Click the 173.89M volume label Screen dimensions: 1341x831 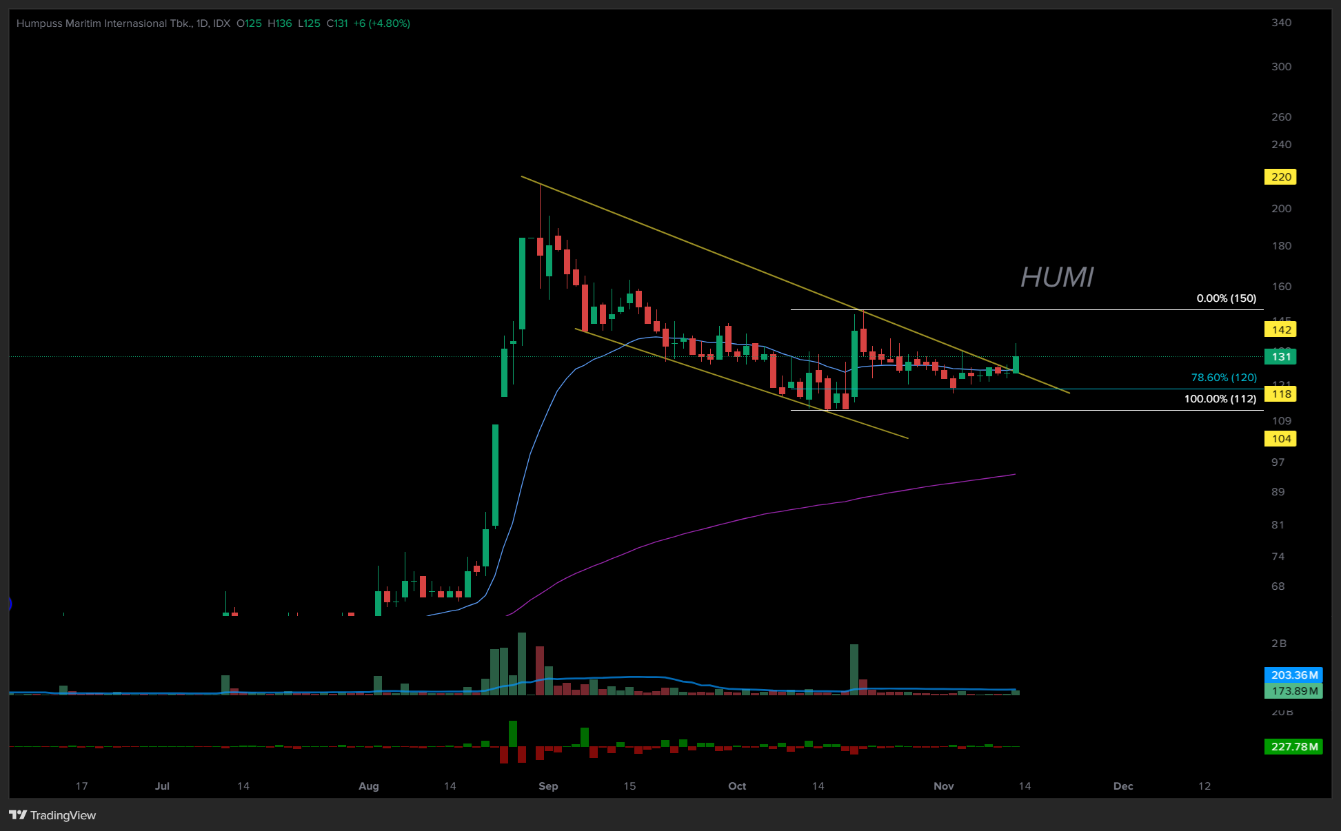1293,691
